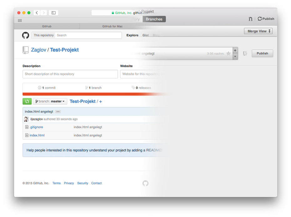Click iljazaglov avatar thumbnail
Screen dimensions: 291x217
pos(26,119)
